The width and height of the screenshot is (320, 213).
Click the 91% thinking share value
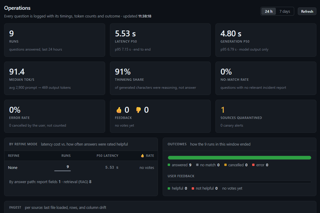123,72
